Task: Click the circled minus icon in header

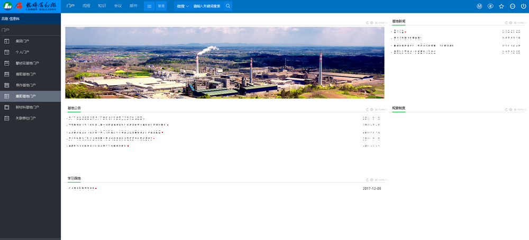Action: (513, 6)
